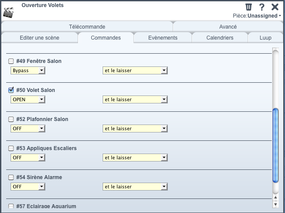Open help via question mark icon

coord(262,7)
